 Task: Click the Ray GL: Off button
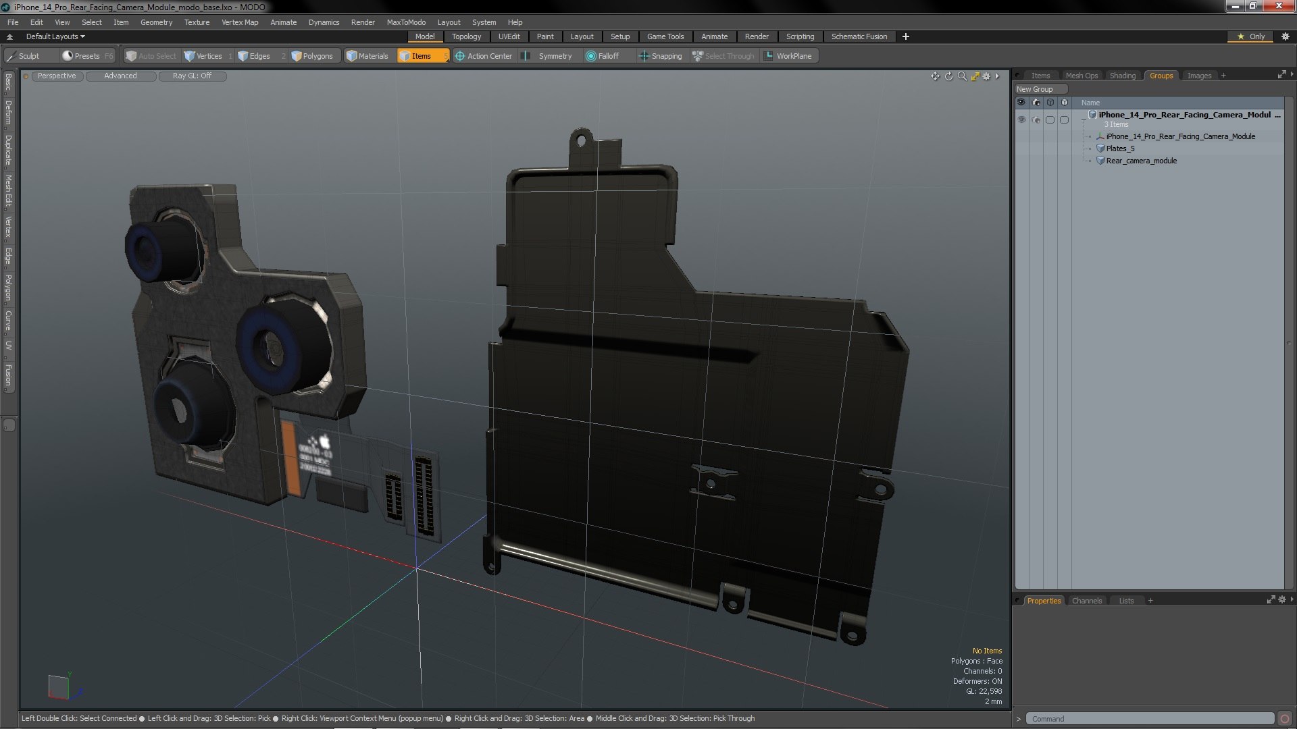click(192, 76)
